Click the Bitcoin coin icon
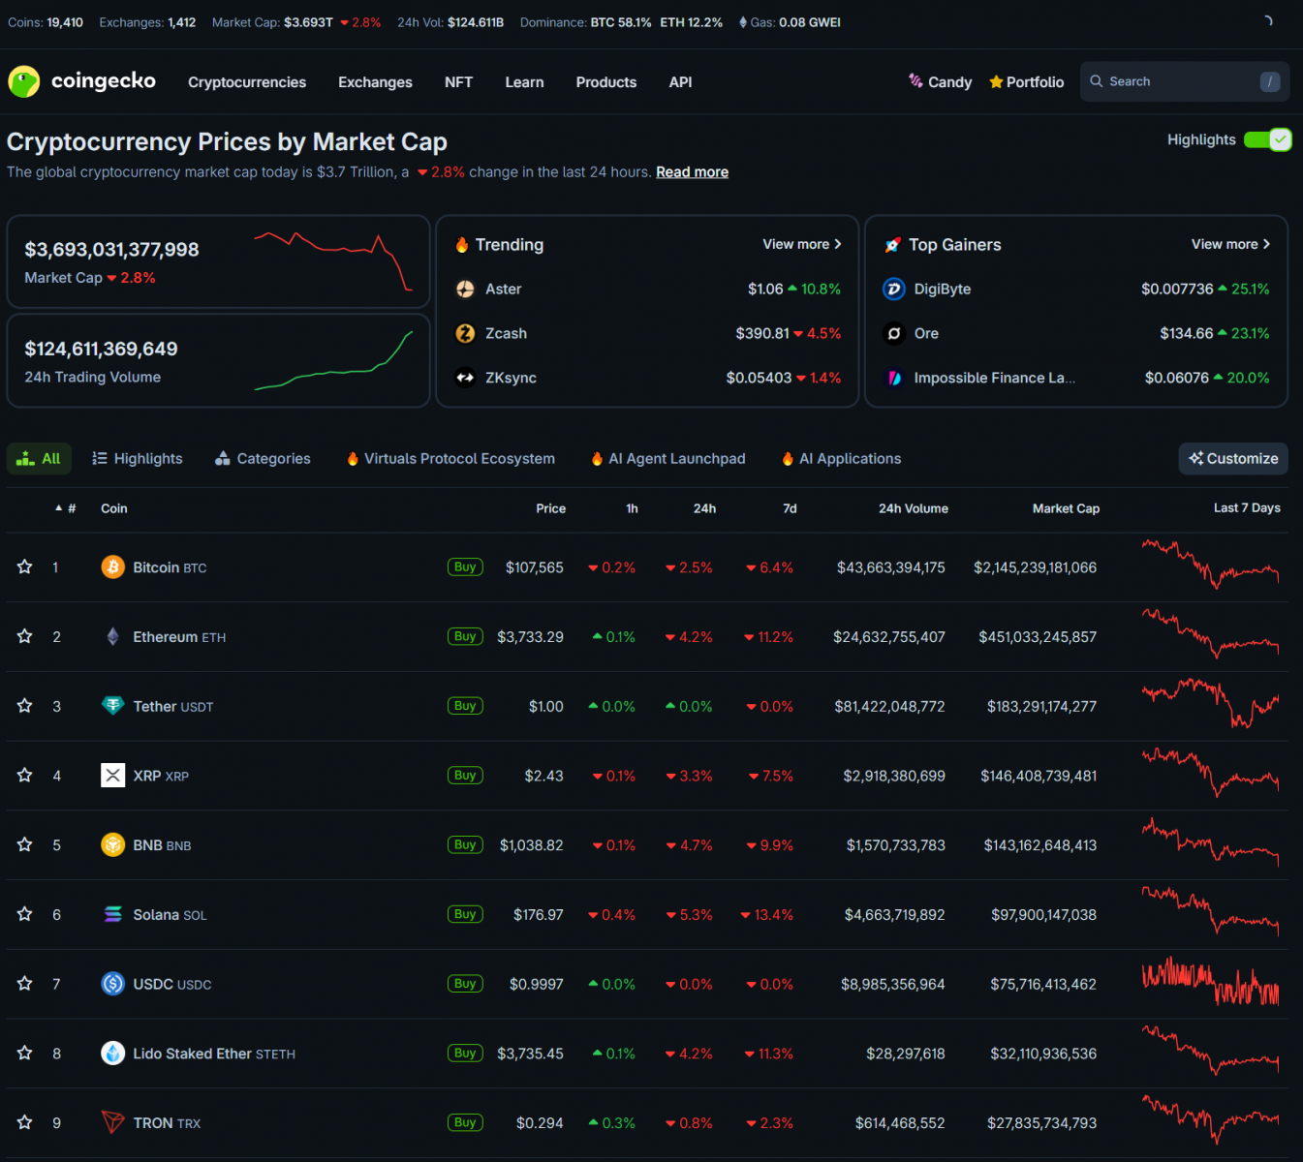The width and height of the screenshot is (1303, 1162). (112, 567)
